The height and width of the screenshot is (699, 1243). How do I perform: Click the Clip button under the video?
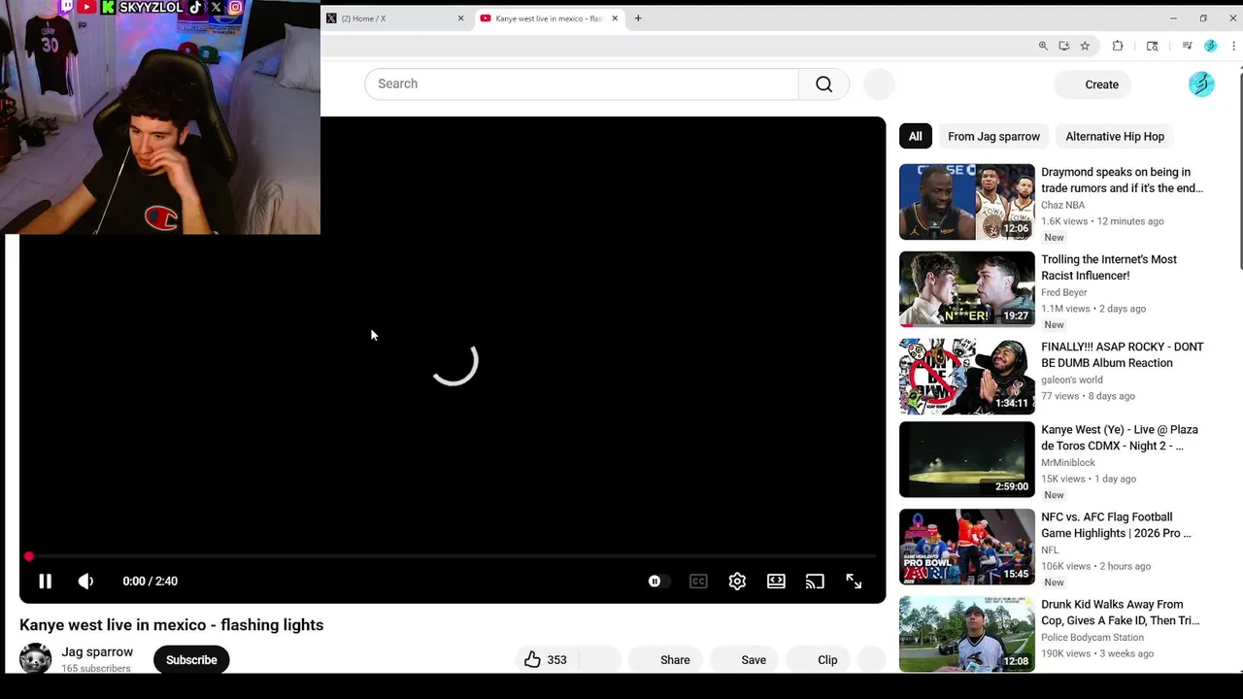[818, 660]
